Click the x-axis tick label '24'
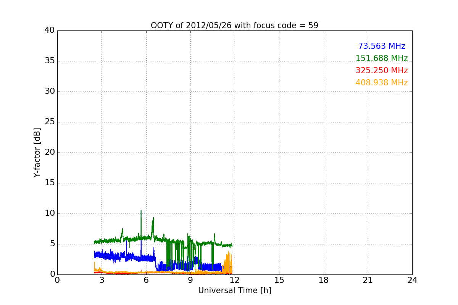The image size is (458, 305). (412, 280)
